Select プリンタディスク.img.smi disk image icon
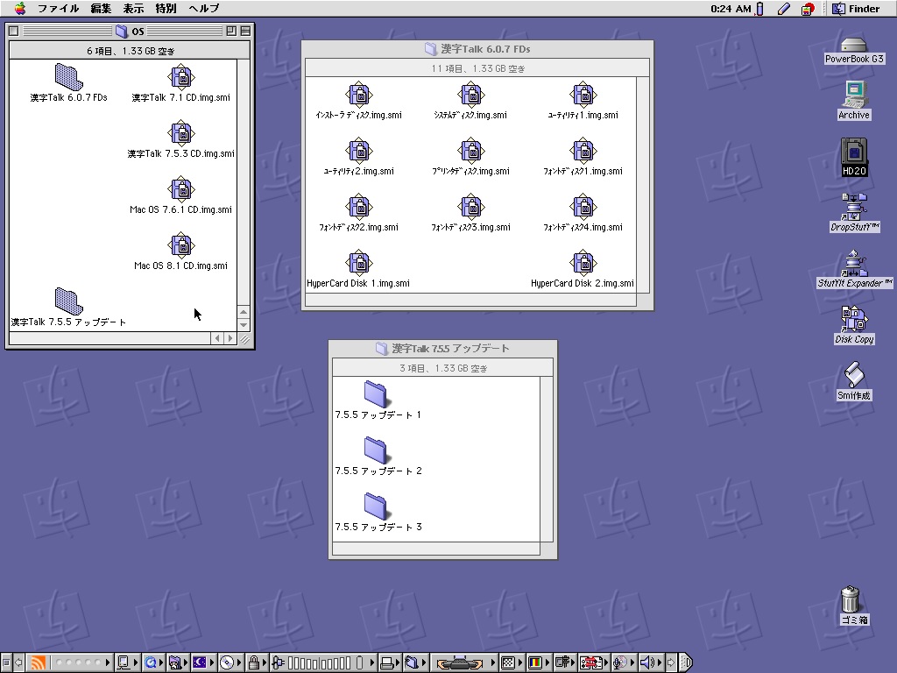Viewport: 897px width, 673px height. pyautogui.click(x=470, y=151)
